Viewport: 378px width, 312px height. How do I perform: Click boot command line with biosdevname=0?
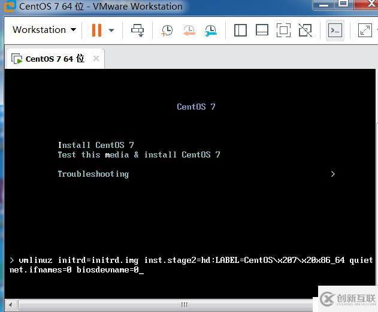(x=191, y=265)
